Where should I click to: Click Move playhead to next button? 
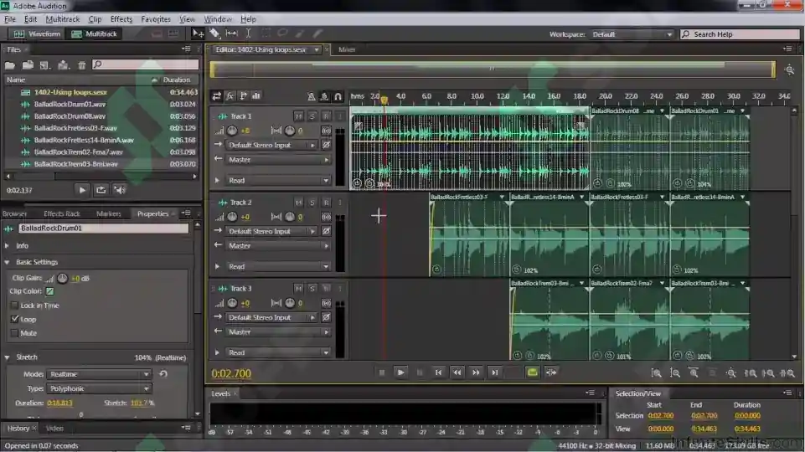495,373
